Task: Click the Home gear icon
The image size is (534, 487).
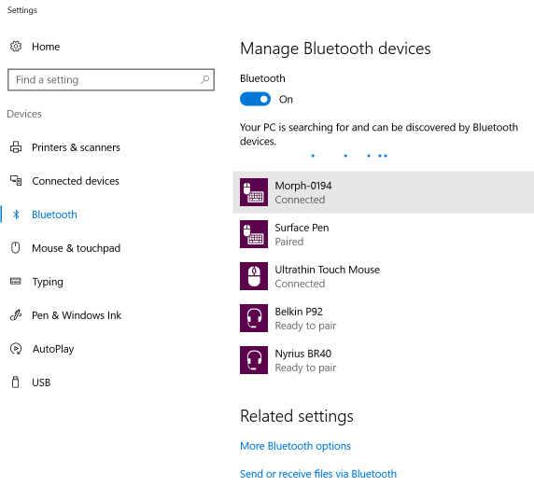Action: pyautogui.click(x=16, y=47)
